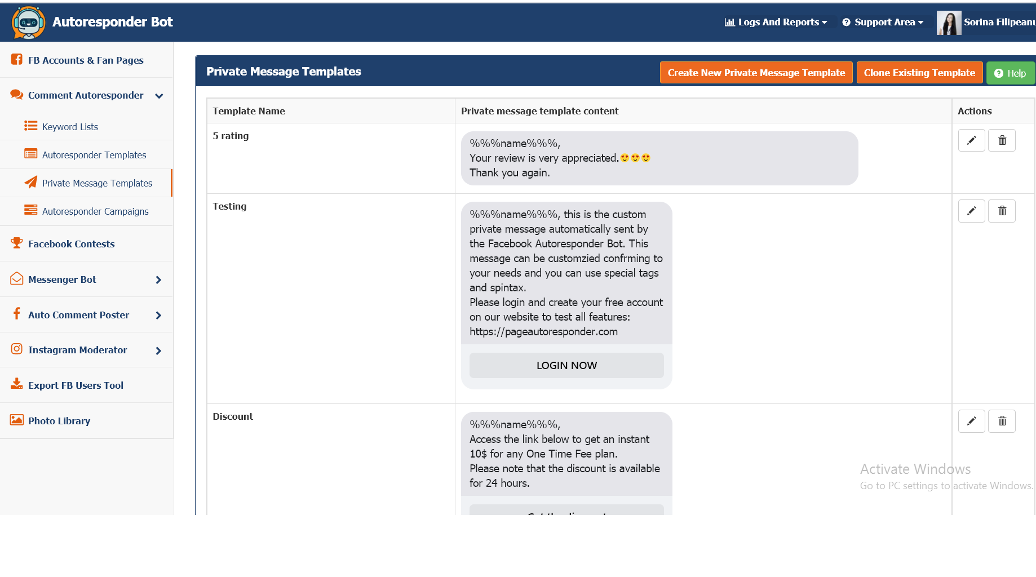Click the Clone Existing Template button

(919, 73)
